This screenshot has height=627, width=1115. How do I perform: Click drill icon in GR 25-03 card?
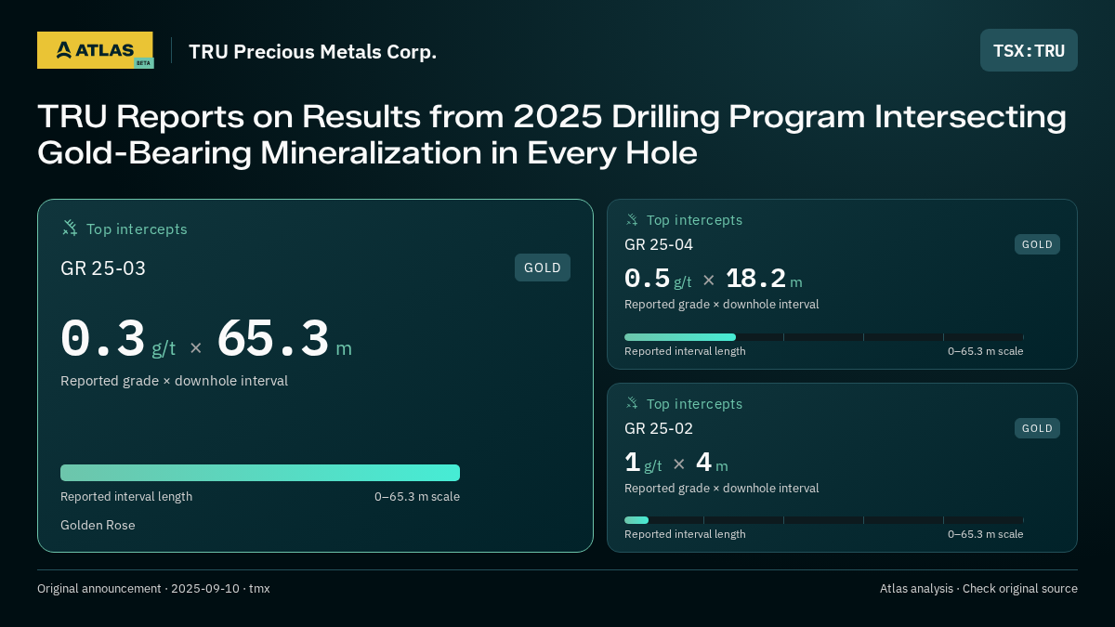[70, 228]
